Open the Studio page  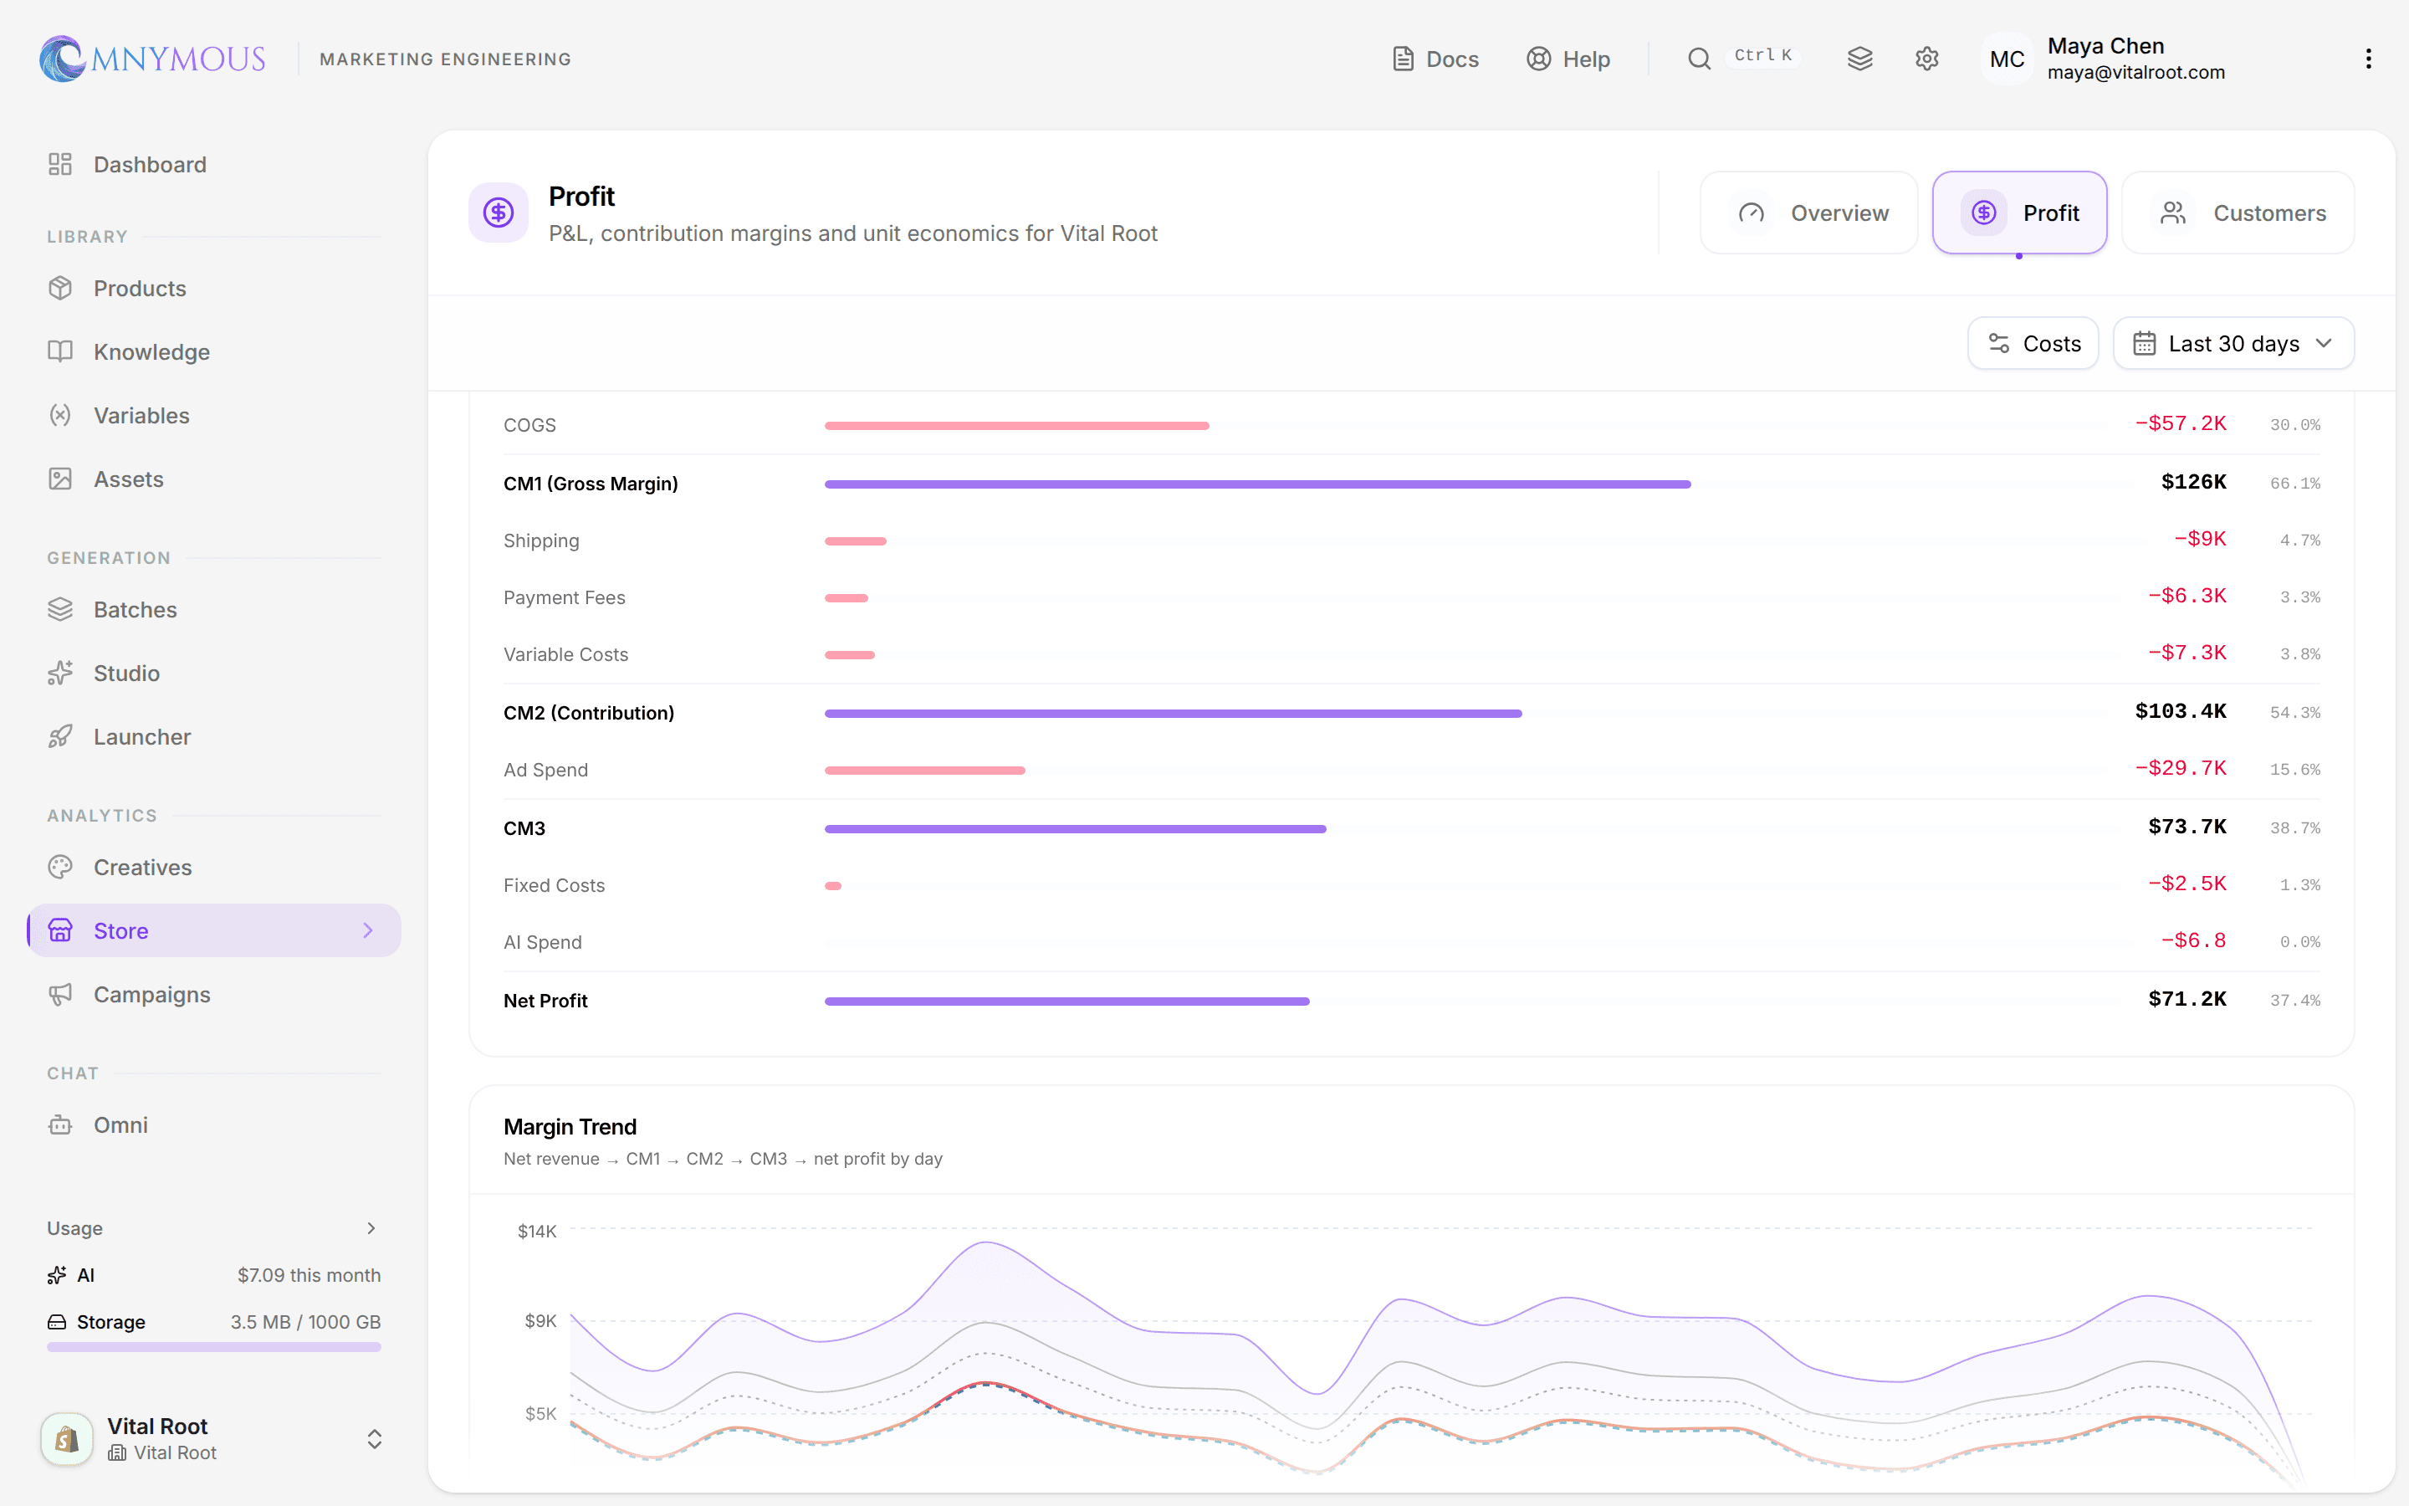[x=214, y=674]
